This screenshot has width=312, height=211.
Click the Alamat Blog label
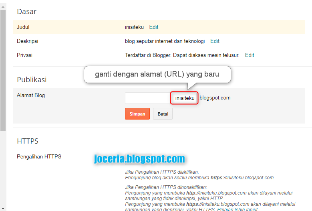[x=31, y=95]
